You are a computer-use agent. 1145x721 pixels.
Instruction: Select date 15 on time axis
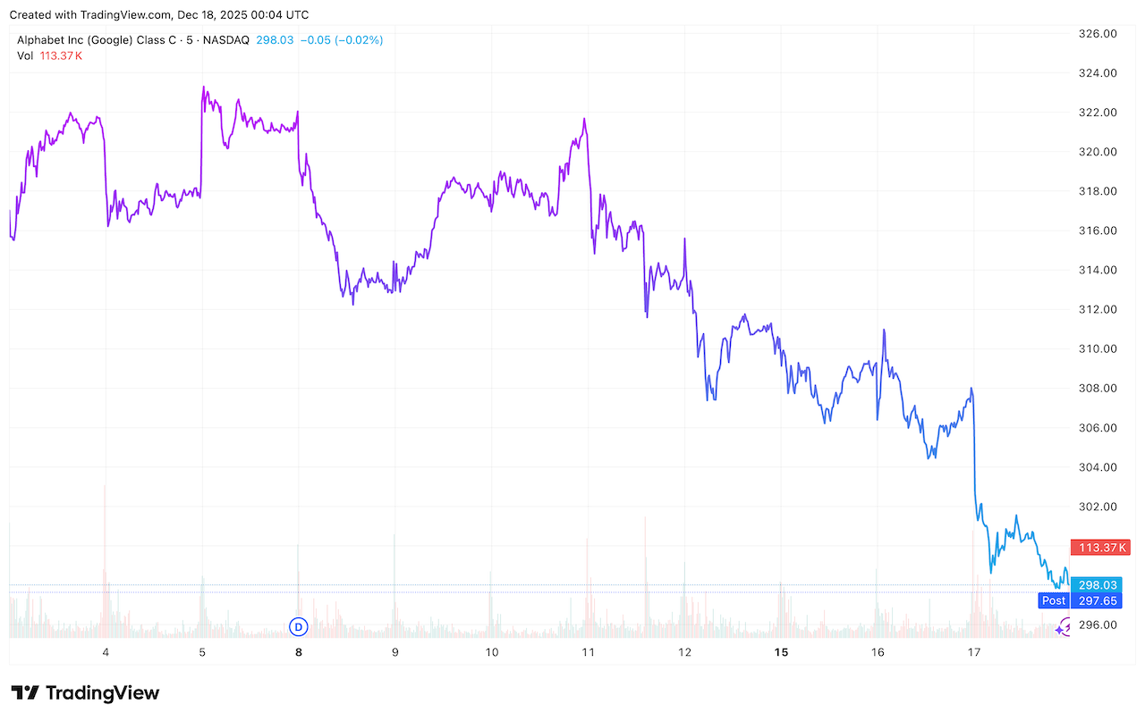click(x=781, y=652)
